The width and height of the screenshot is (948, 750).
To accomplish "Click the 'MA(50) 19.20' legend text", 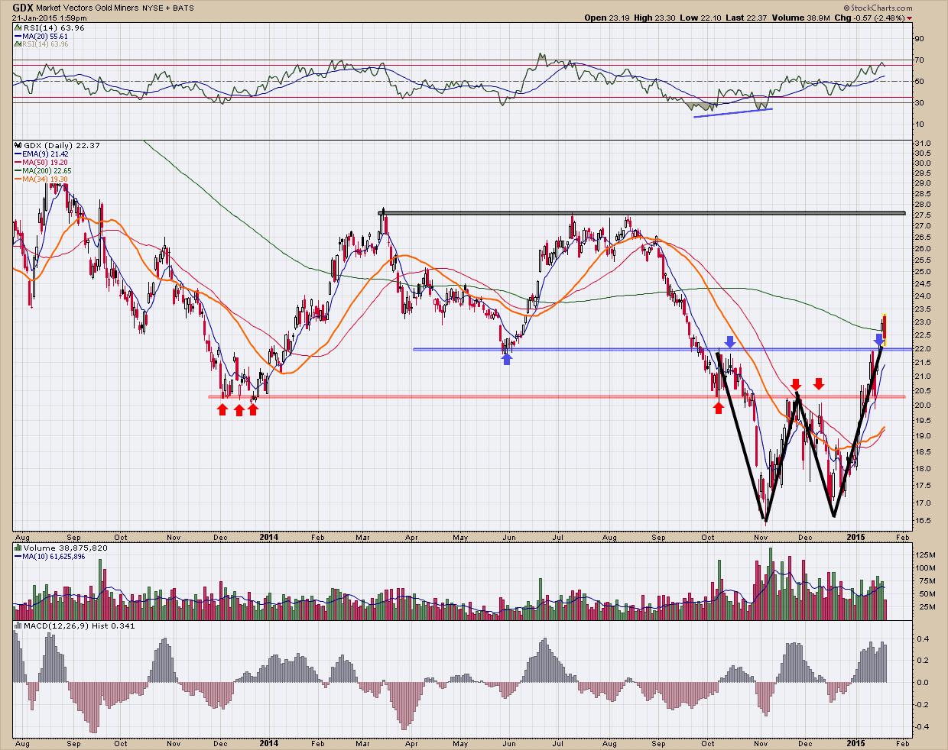I will point(46,163).
